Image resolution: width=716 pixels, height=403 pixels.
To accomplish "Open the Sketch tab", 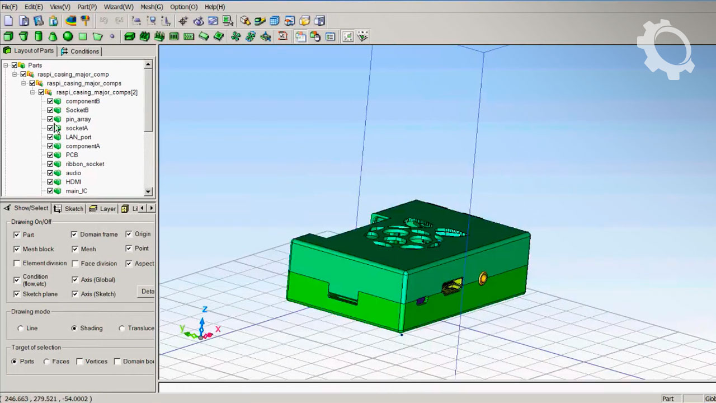I will tap(69, 209).
